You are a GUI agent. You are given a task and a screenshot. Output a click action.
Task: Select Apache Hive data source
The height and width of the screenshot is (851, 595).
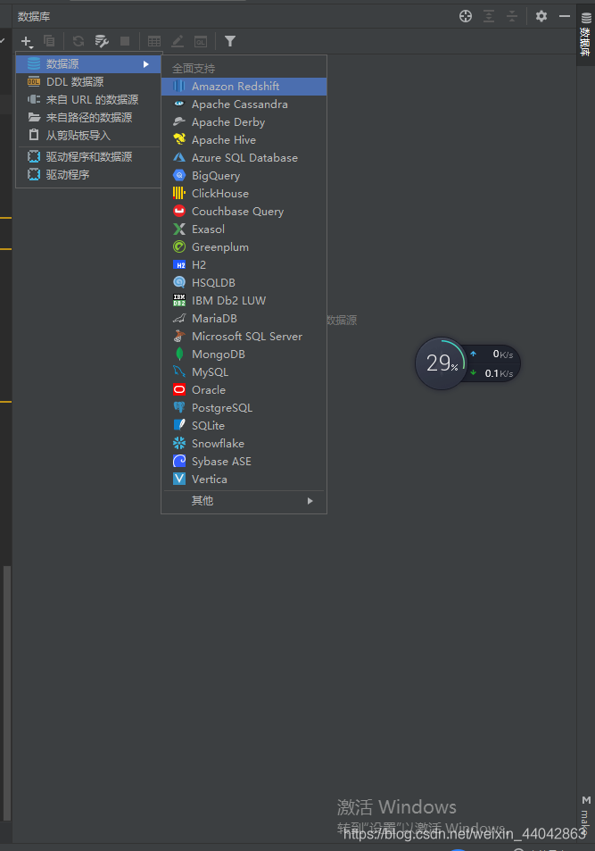[x=244, y=140]
